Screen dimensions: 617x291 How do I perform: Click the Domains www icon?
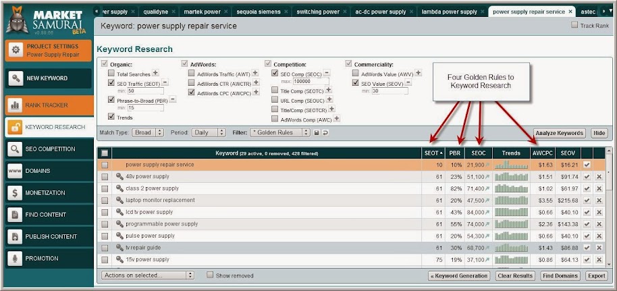(x=15, y=171)
